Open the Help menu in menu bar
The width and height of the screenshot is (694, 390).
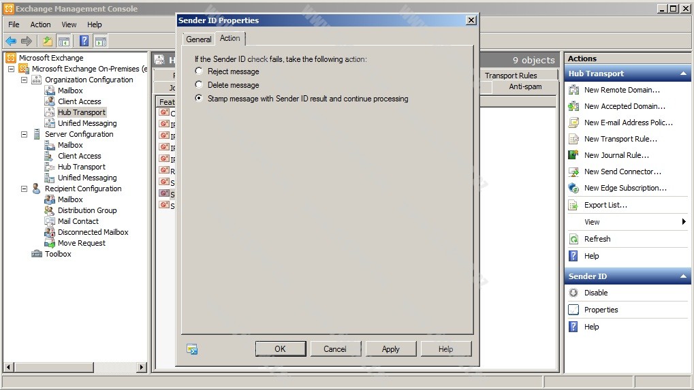[94, 25]
